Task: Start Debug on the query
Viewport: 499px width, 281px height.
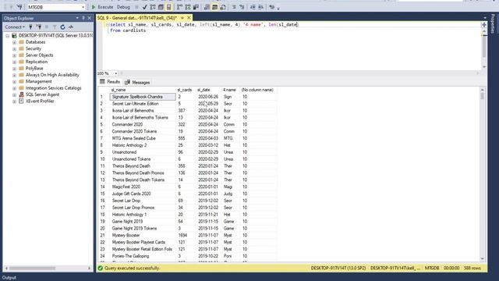Action: coord(123,7)
